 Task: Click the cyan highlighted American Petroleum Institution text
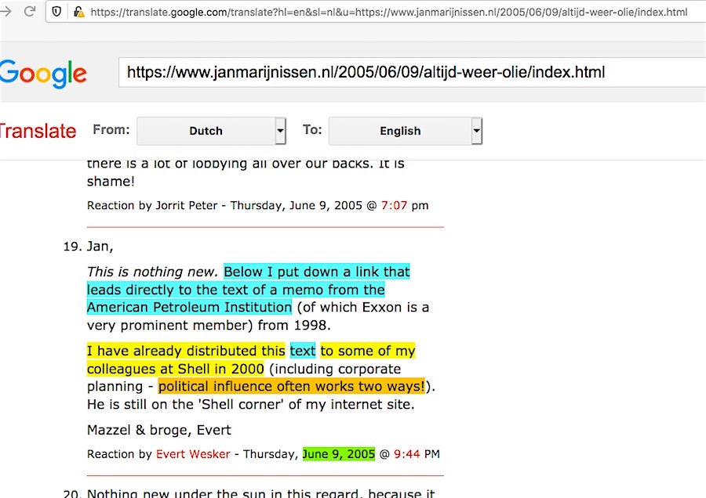point(189,307)
